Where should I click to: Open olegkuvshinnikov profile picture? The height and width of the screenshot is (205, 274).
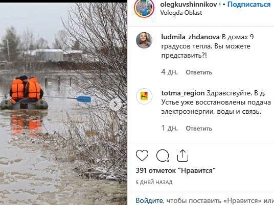tap(144, 8)
